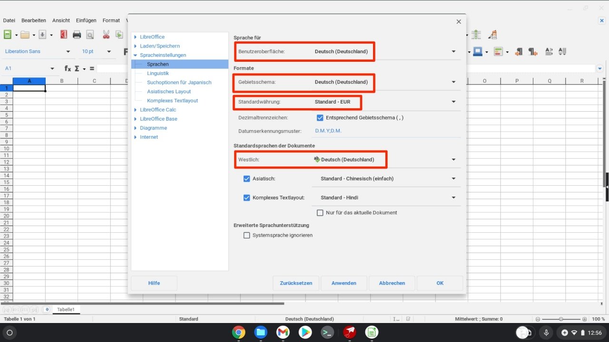This screenshot has width=609, height=342.
Task: Export directly as PDF
Action: (63, 34)
